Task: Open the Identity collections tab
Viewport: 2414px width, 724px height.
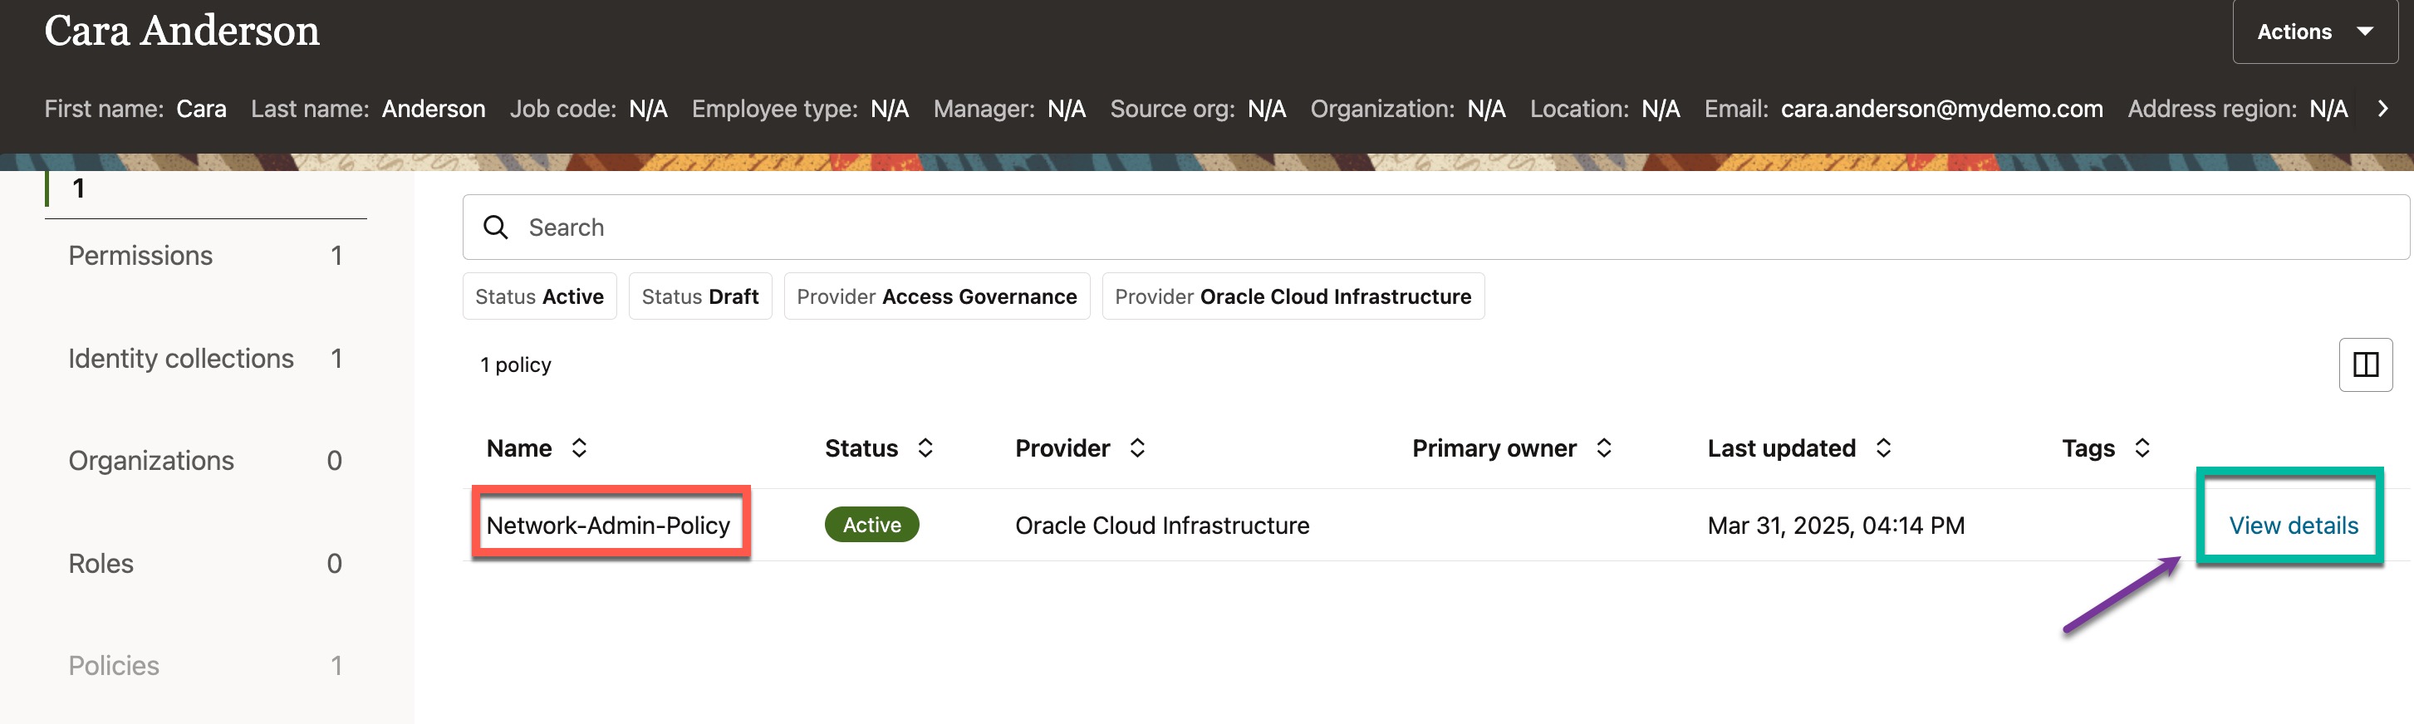Action: pos(181,359)
